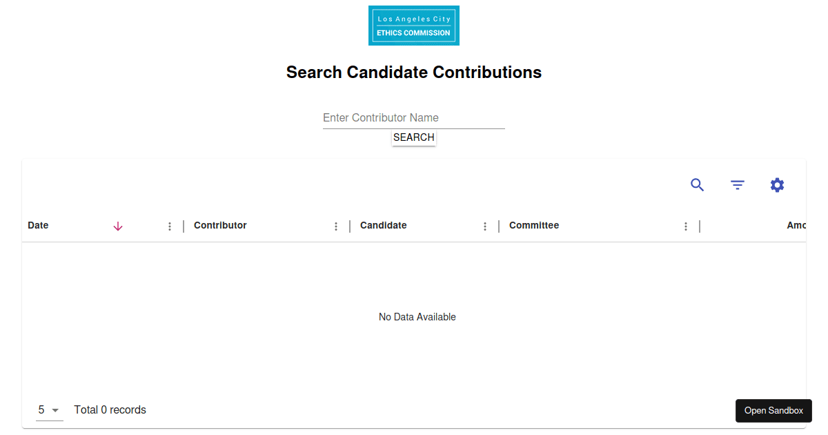The height and width of the screenshot is (435, 828).
Task: Open the Committee column three-dot menu
Action: click(x=686, y=226)
